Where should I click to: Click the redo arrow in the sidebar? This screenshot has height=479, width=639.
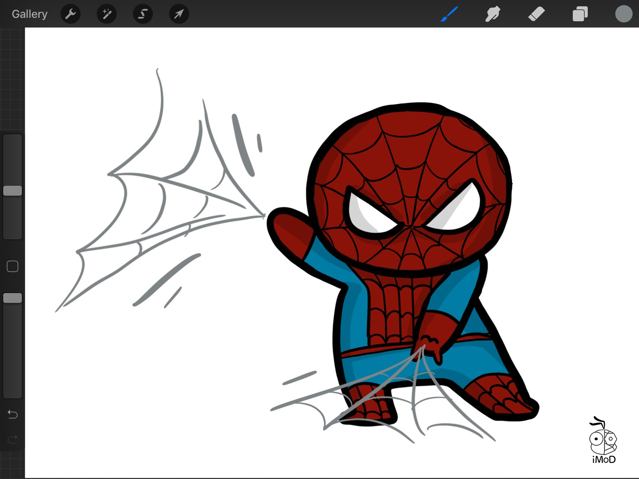click(x=13, y=439)
